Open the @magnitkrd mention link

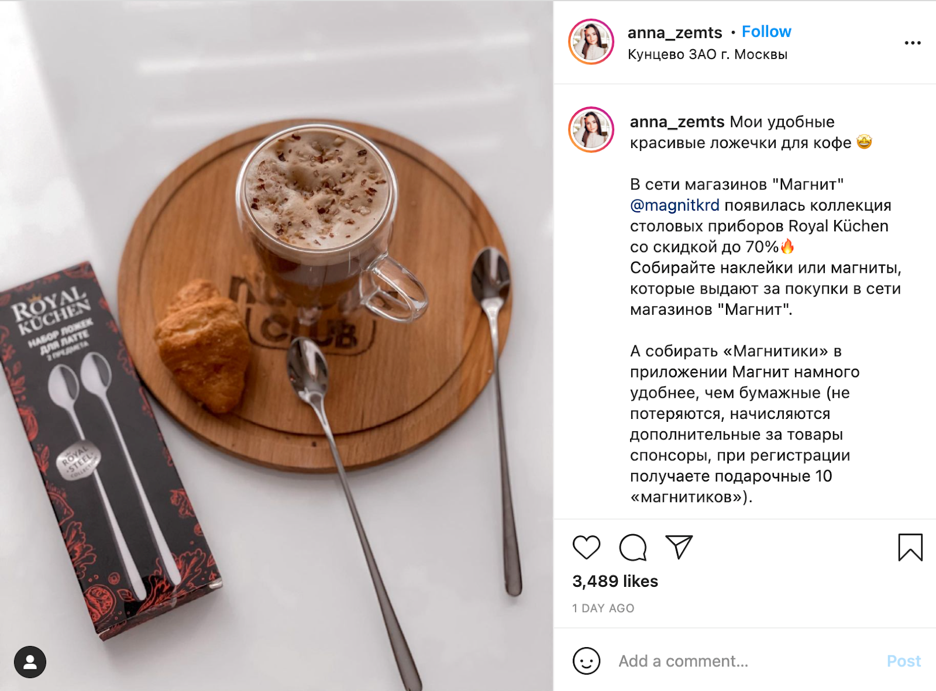[x=675, y=205]
